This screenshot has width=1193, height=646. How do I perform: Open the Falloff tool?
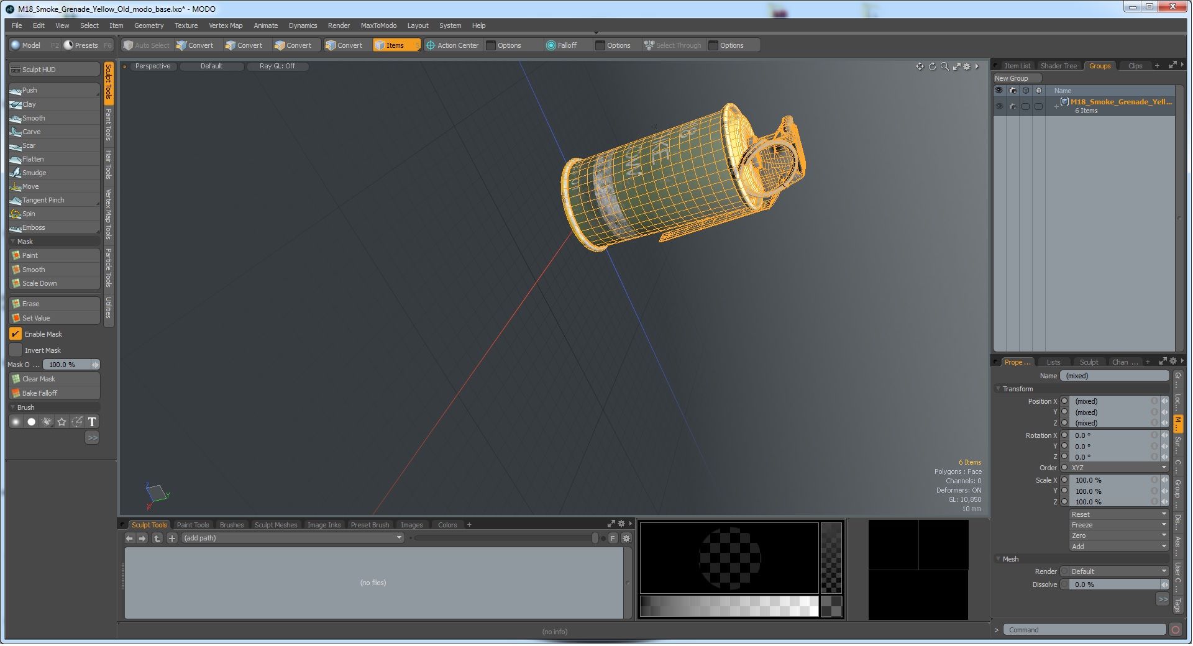[x=562, y=45]
